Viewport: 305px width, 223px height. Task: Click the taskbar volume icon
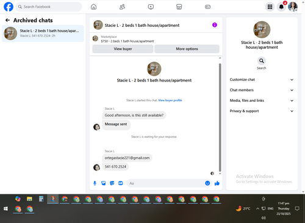point(264,218)
